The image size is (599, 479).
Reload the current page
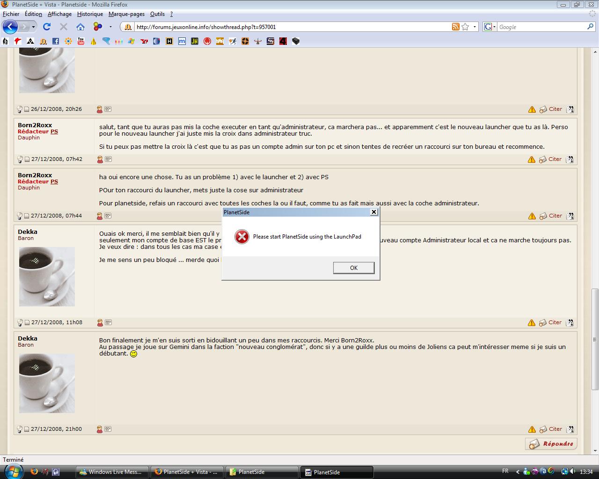tap(47, 27)
